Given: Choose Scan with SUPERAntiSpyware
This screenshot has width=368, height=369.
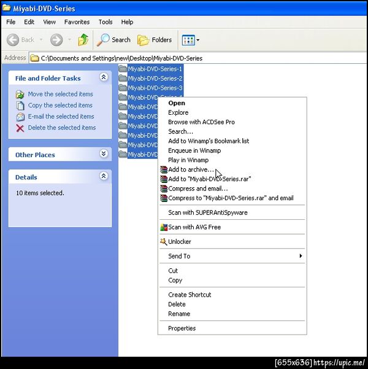Looking at the screenshot, I should [232, 212].
